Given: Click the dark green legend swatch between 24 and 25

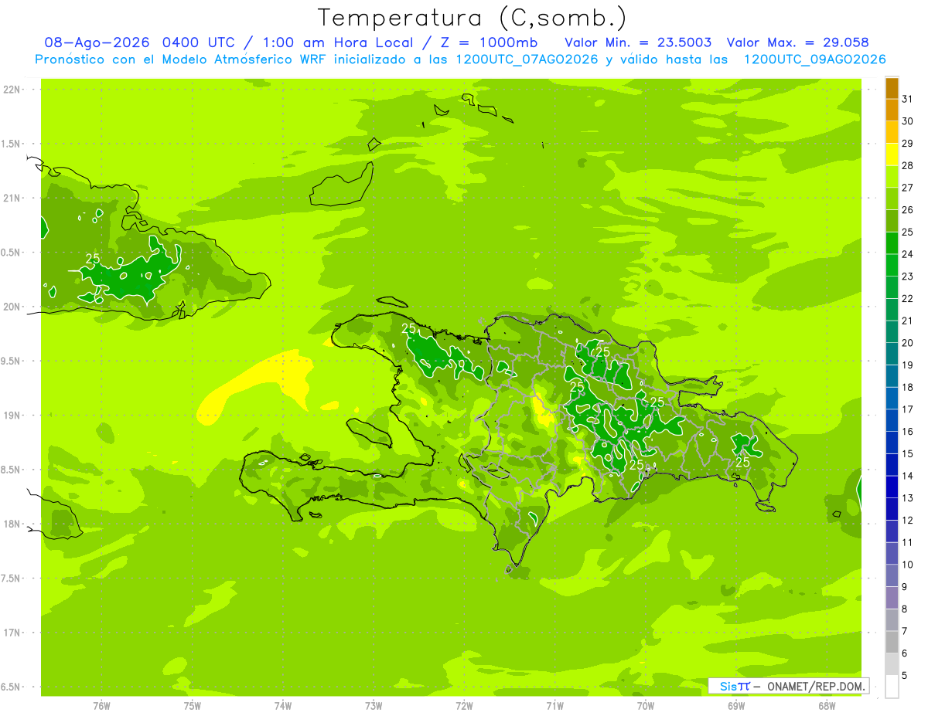Looking at the screenshot, I should (892, 243).
